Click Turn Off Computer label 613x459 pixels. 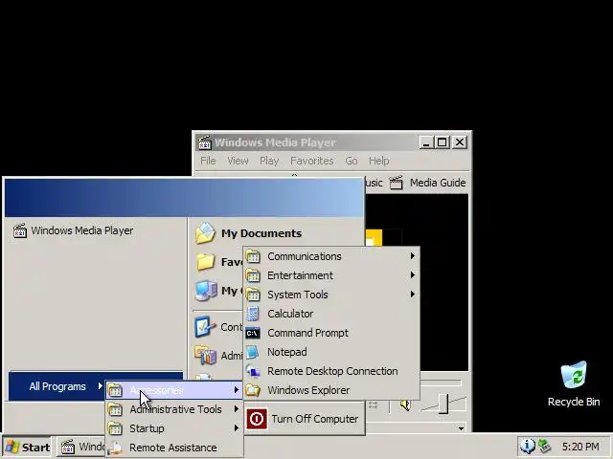(x=315, y=419)
